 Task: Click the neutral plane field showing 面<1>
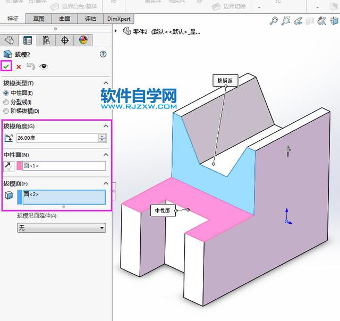pos(64,166)
